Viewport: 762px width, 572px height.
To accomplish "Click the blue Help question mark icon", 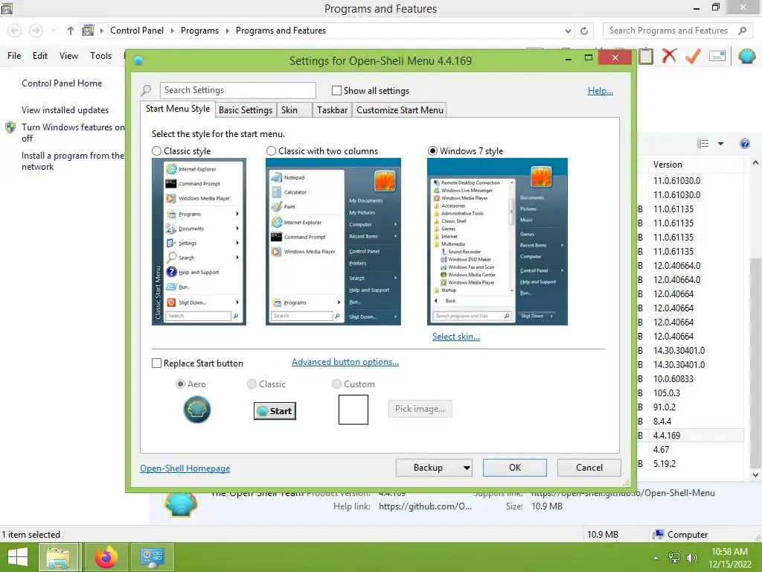I will coord(744,144).
